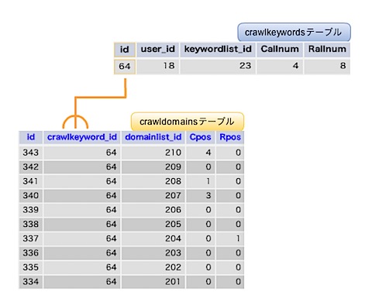
Task: Click crawlkeyword_id 64 in row 339
Action: [x=82, y=210]
